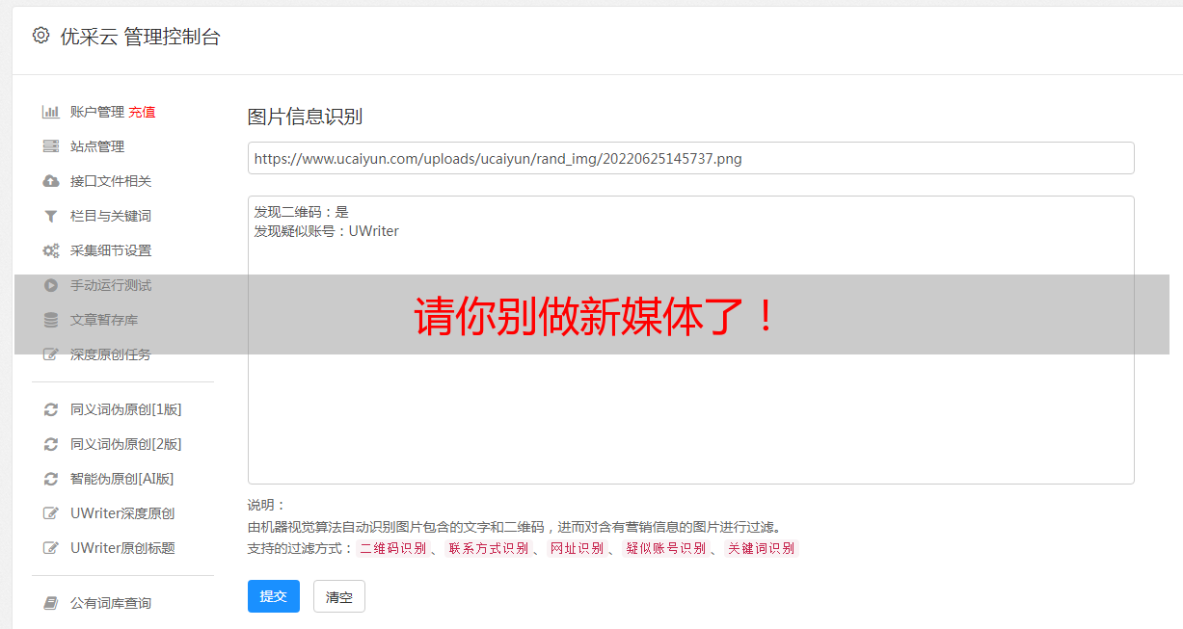Screen dimensions: 1183x629
Task: Click the 清空 button
Action: point(339,596)
